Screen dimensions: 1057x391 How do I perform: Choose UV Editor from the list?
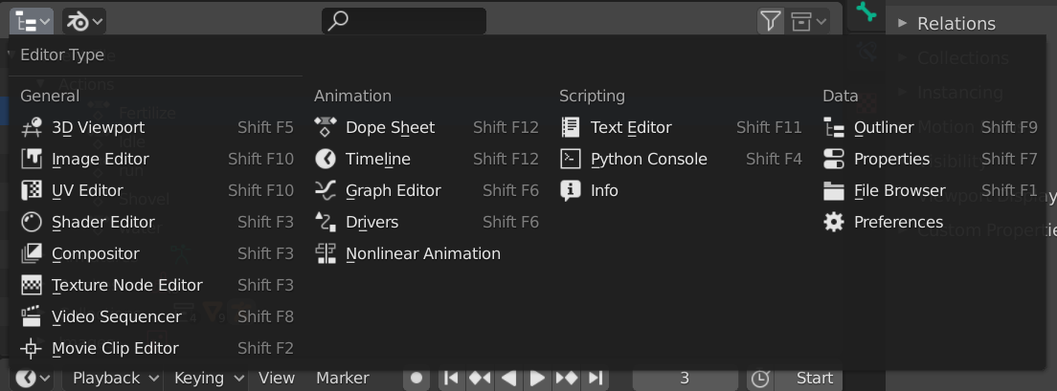[157, 190]
